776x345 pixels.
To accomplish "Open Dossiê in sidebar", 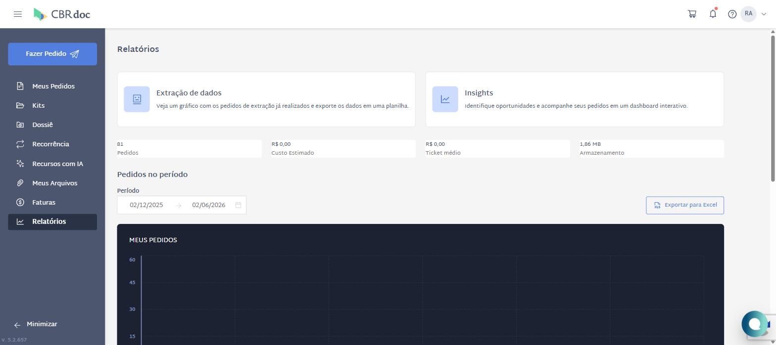I will (x=52, y=125).
